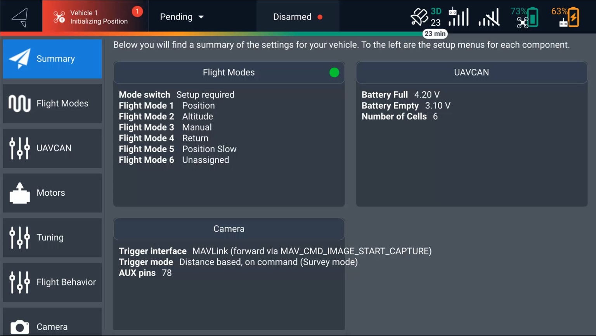Click the Camera summary panel header
596x336 pixels.
pyautogui.click(x=229, y=229)
